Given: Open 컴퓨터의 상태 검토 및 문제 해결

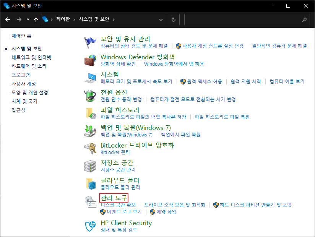Looking at the screenshot, I should [134, 46].
